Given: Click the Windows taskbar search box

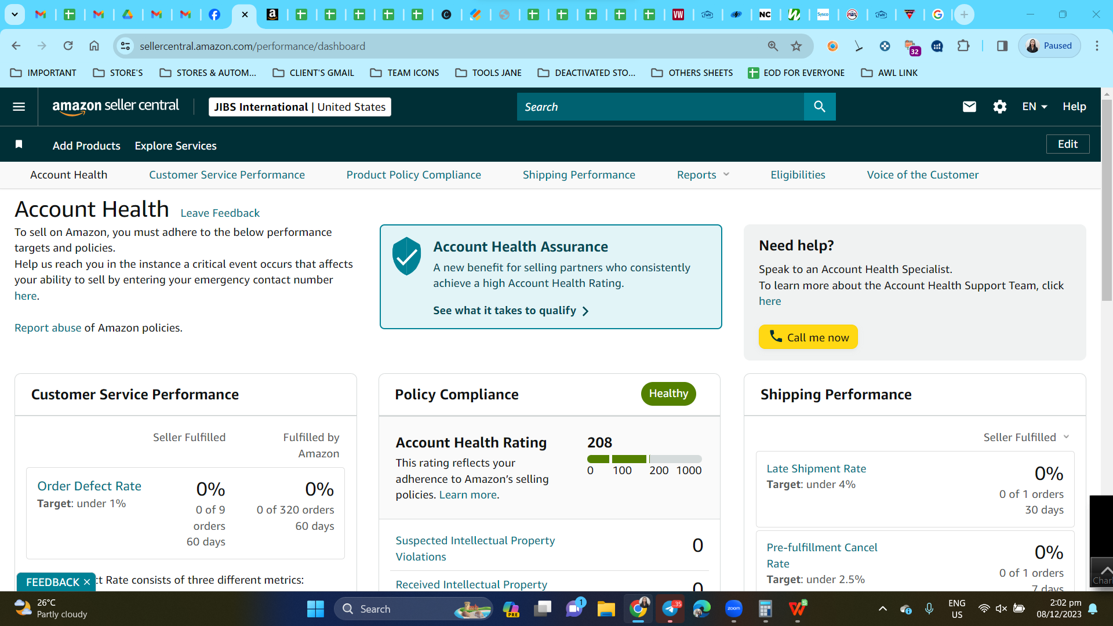Looking at the screenshot, I should (414, 609).
